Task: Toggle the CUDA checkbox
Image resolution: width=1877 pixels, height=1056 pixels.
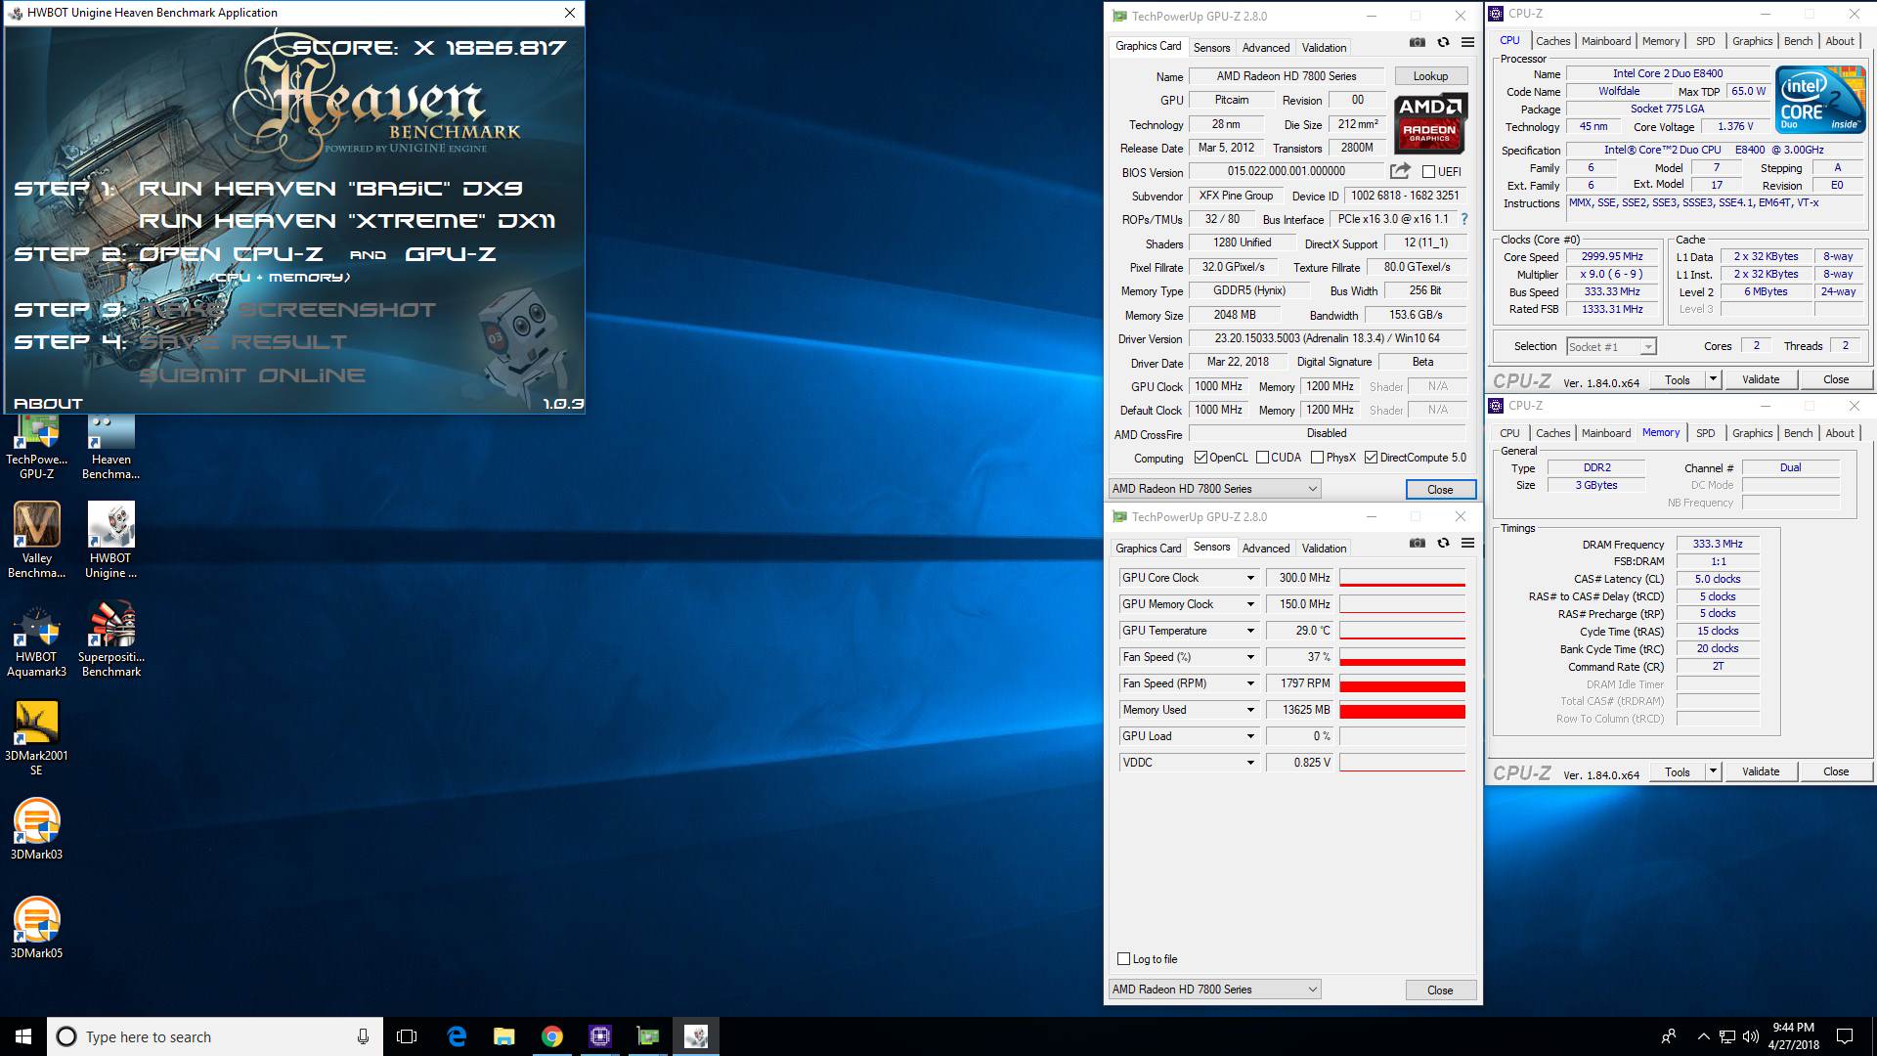Action: pos(1262,458)
